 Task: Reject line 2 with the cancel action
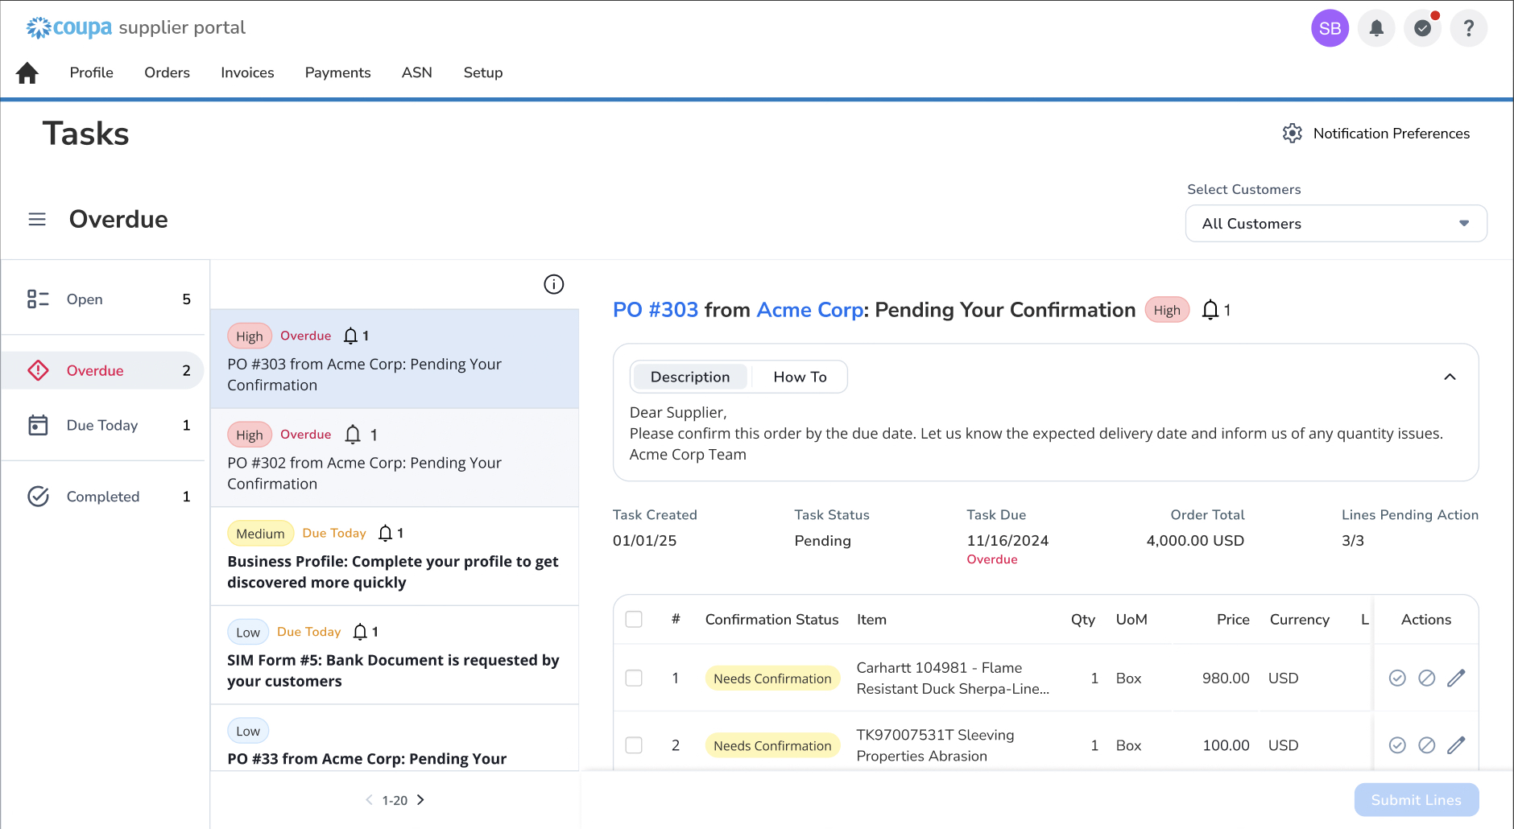(1426, 745)
